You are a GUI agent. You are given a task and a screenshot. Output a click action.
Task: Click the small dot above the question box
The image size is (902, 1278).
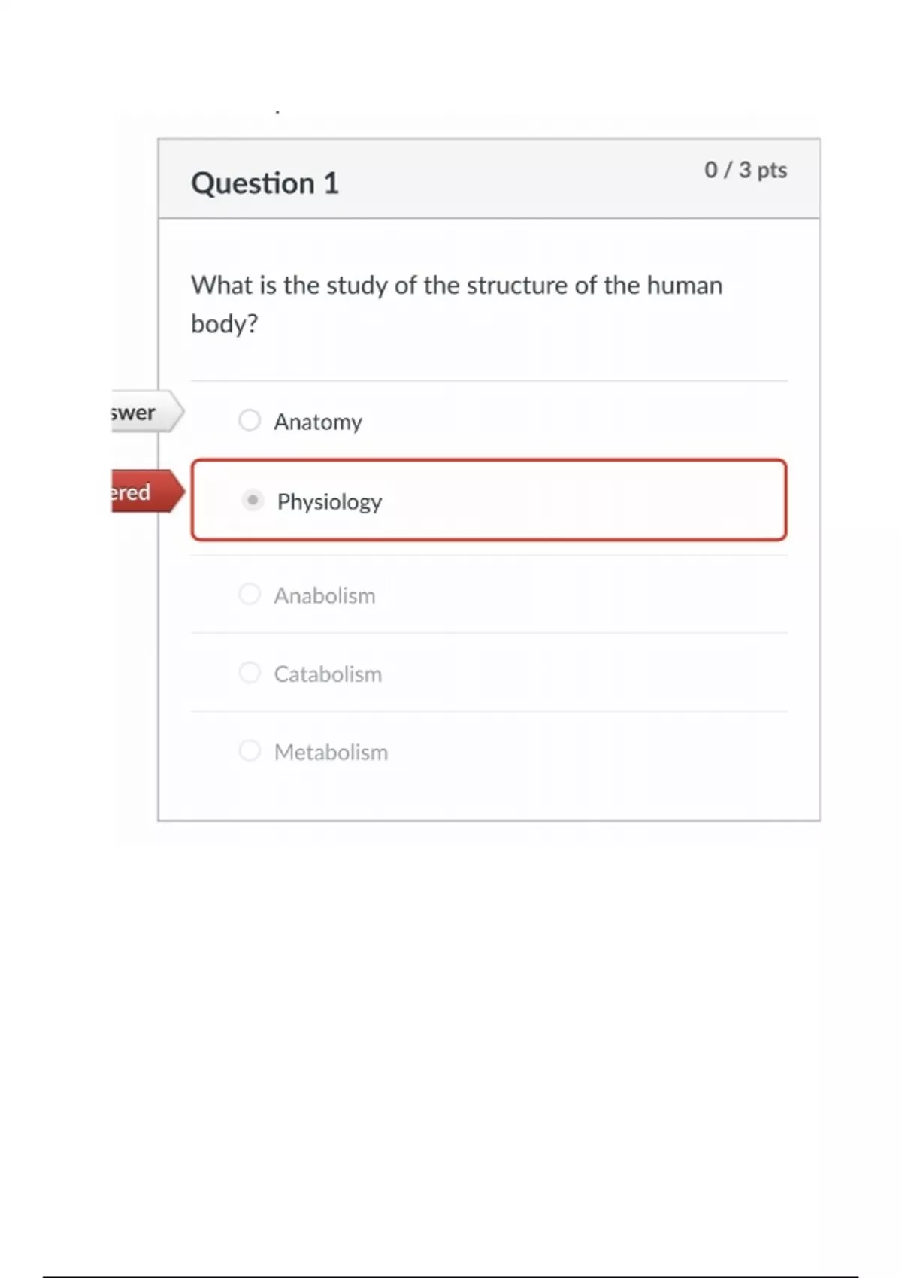tap(278, 112)
